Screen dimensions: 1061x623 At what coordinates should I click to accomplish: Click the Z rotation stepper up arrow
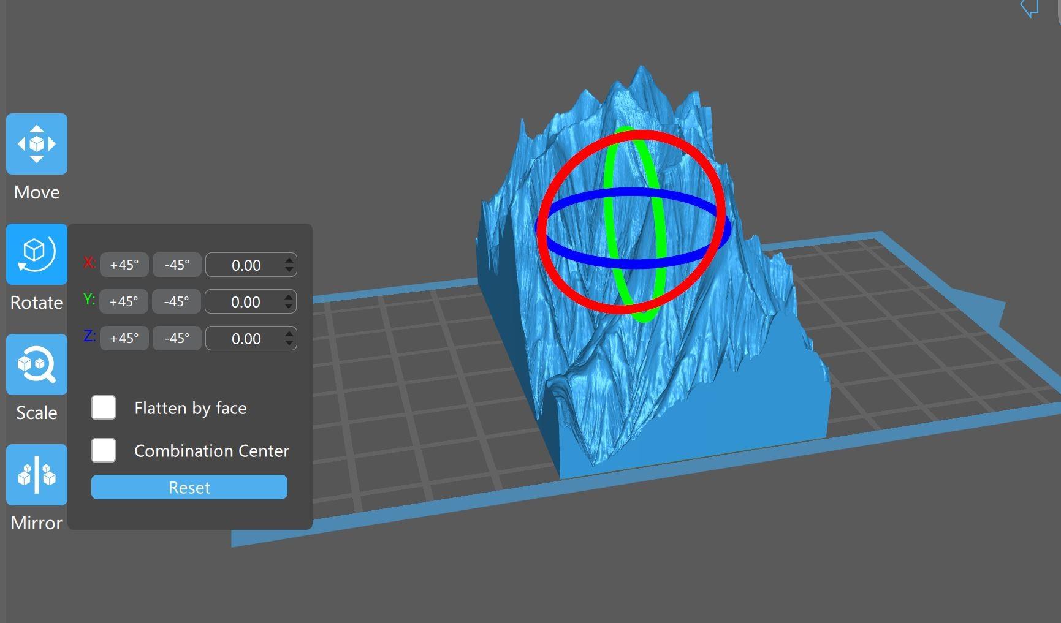coord(288,334)
